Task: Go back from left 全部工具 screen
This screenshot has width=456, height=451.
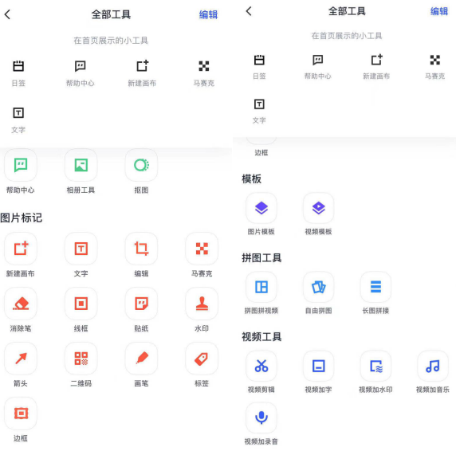Action: pyautogui.click(x=8, y=14)
